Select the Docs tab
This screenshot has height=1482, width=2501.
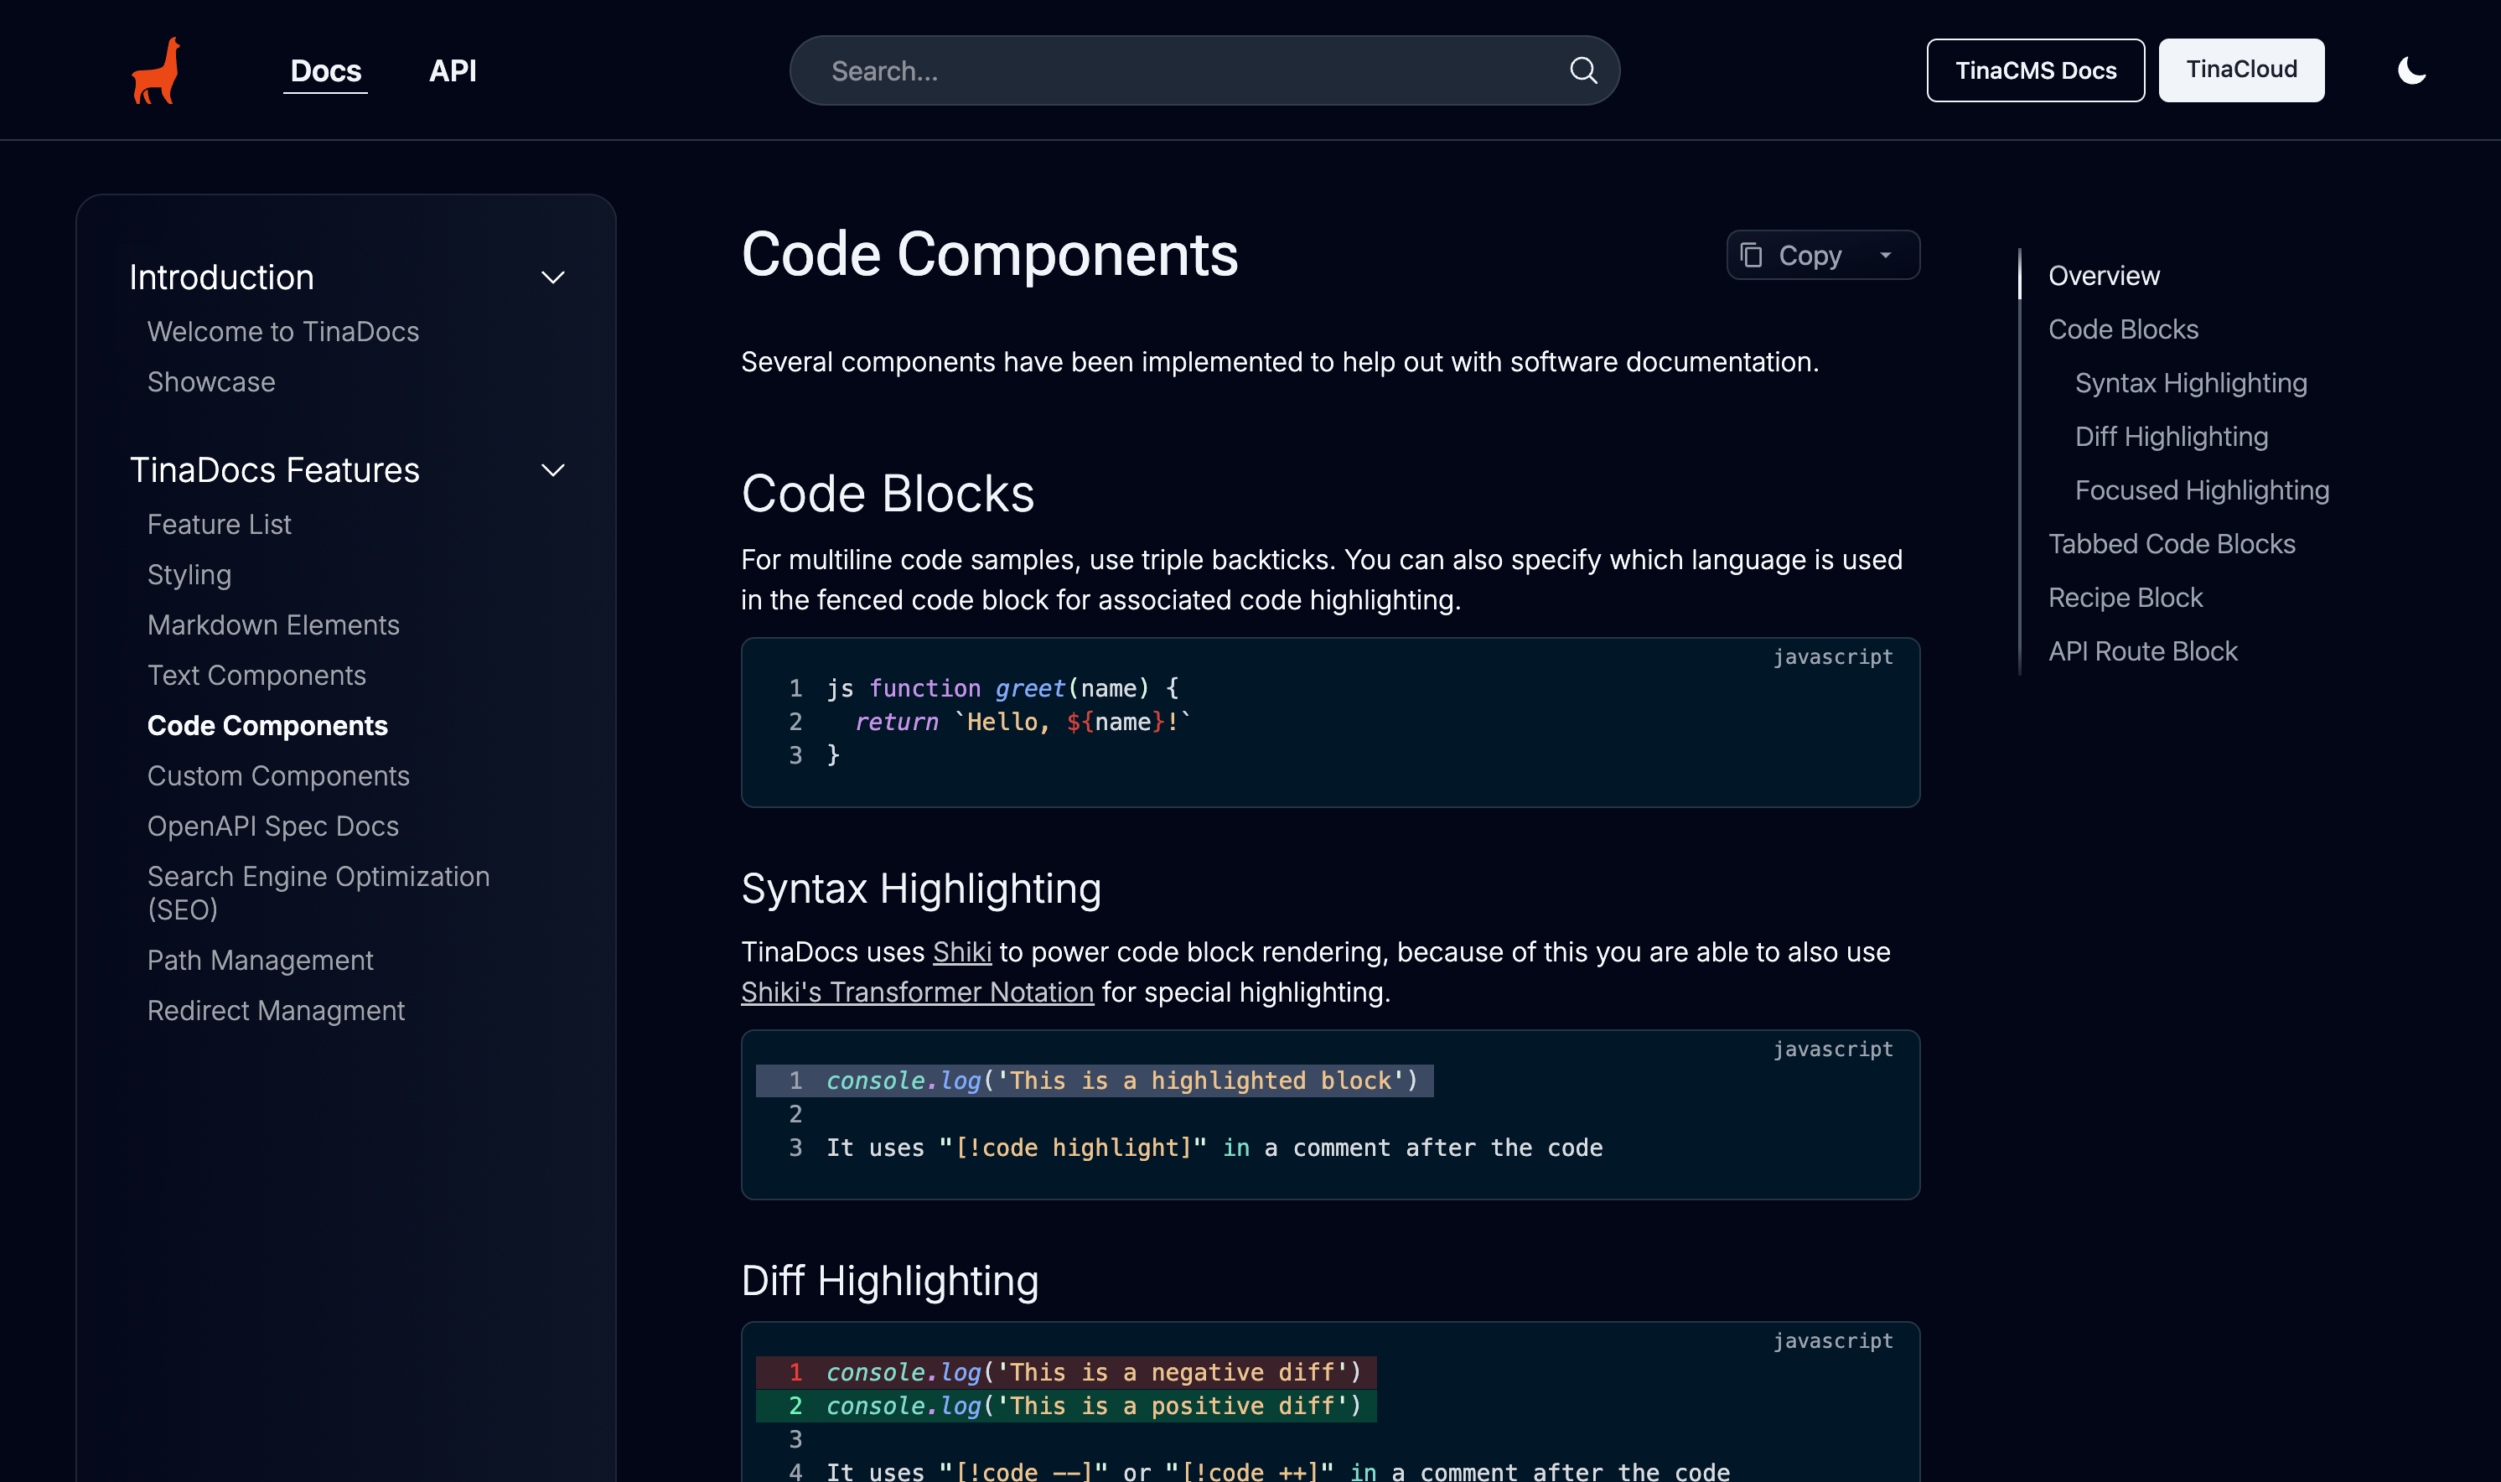pyautogui.click(x=324, y=70)
